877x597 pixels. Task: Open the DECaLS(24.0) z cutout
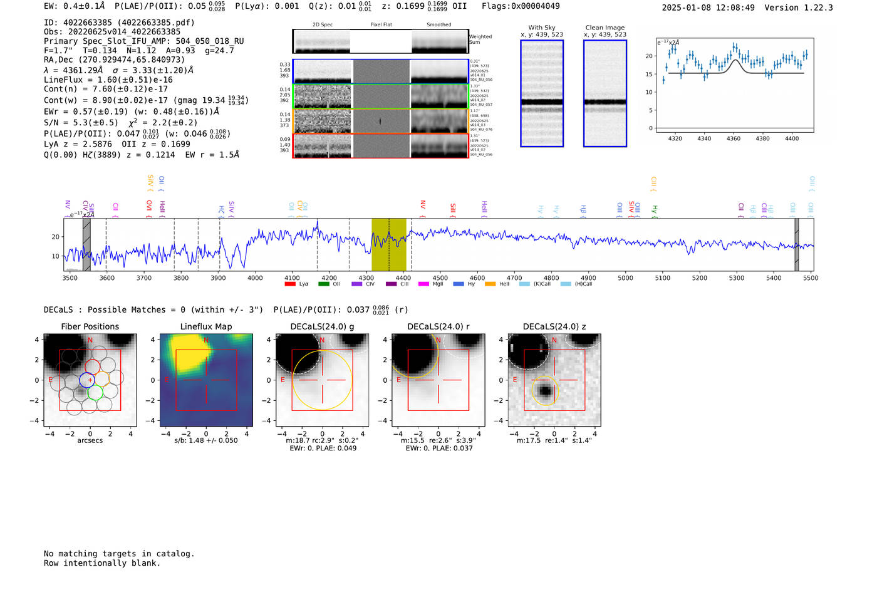point(554,380)
